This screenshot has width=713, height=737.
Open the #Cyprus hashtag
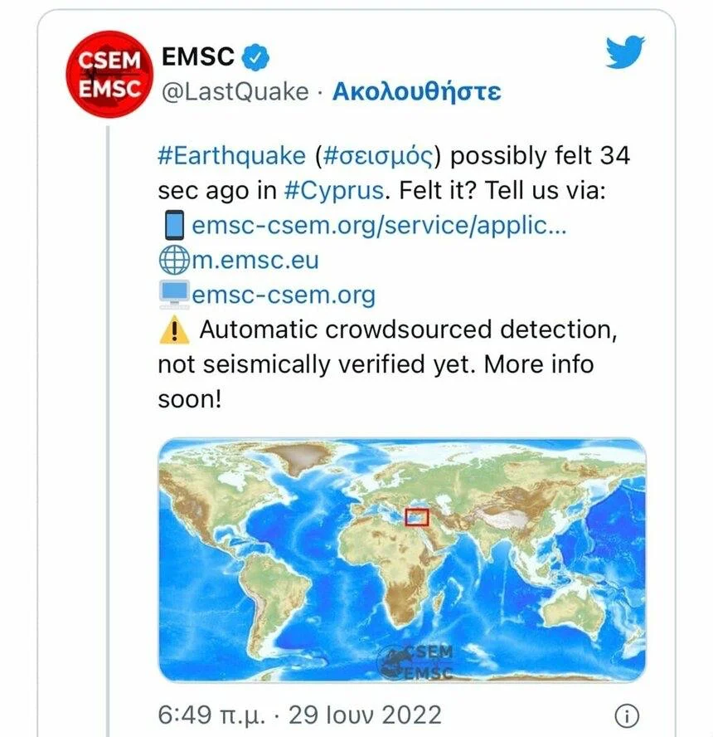click(x=333, y=191)
